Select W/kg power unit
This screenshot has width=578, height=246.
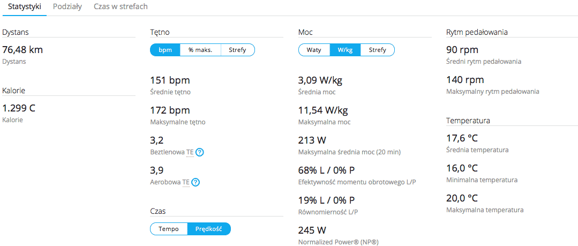(x=345, y=50)
